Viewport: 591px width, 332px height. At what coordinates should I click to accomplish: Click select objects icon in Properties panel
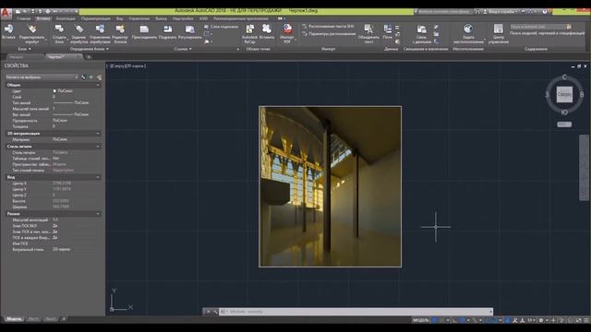(x=91, y=77)
